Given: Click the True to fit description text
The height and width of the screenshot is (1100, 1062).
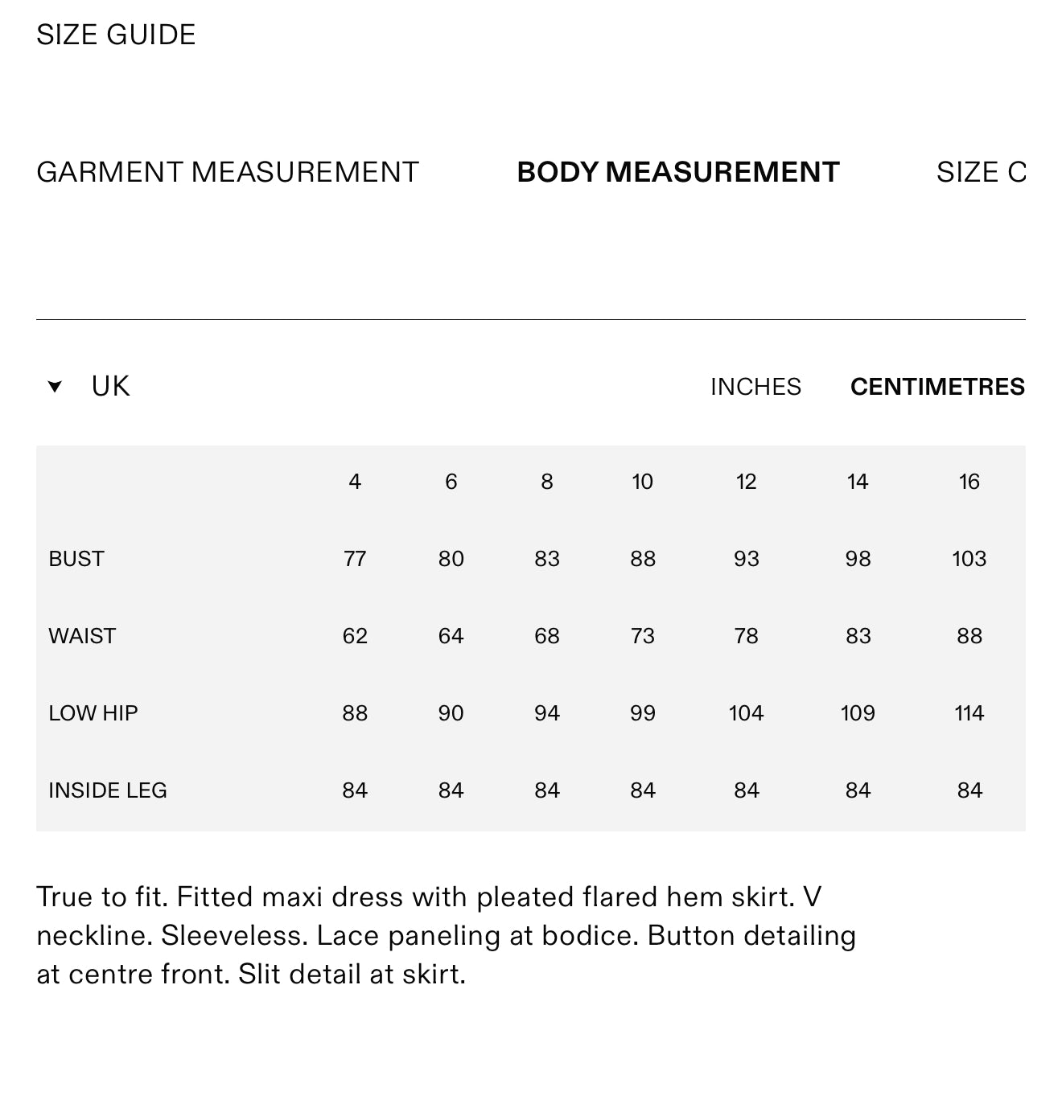Looking at the screenshot, I should pyautogui.click(x=447, y=935).
